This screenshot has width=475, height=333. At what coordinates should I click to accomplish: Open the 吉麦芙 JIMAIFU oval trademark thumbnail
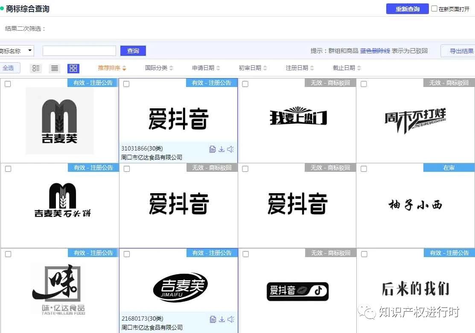(180, 287)
